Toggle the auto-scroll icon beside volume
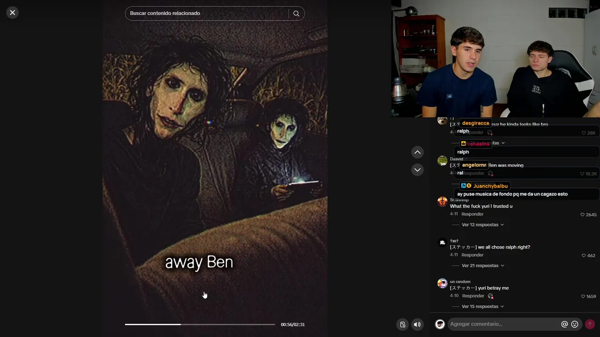 (x=403, y=324)
